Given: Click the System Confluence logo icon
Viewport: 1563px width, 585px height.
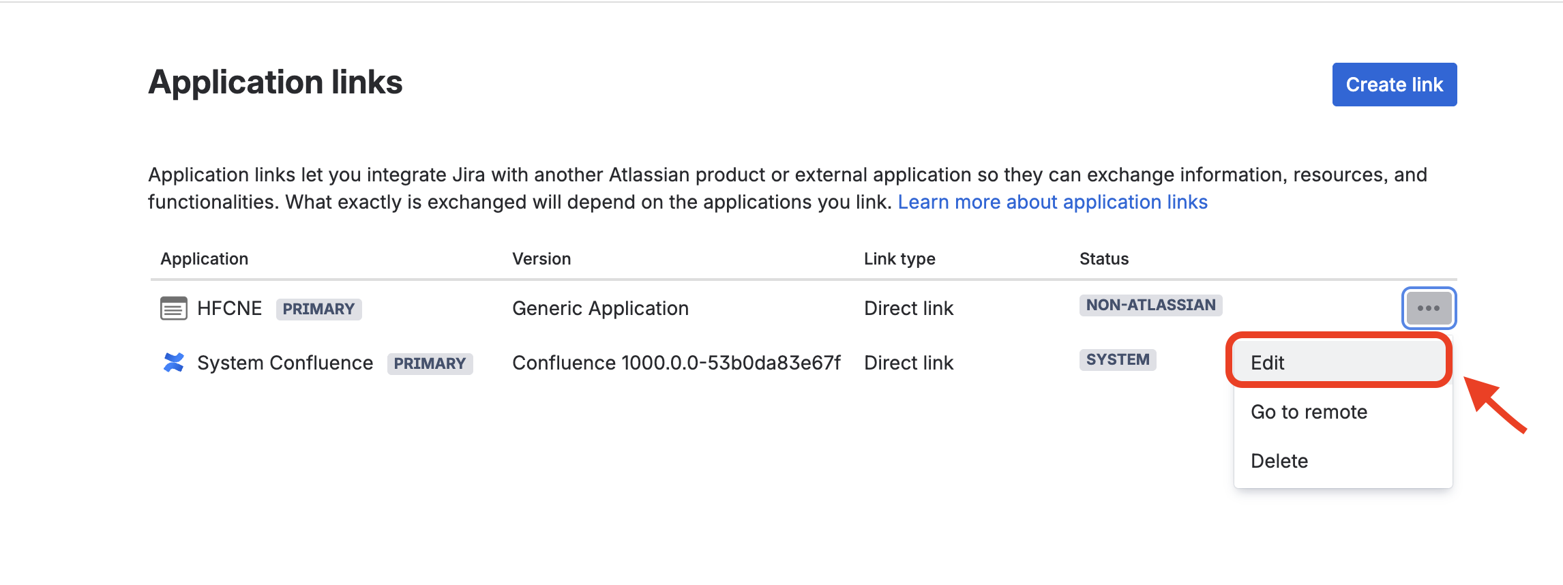Looking at the screenshot, I should click(174, 363).
